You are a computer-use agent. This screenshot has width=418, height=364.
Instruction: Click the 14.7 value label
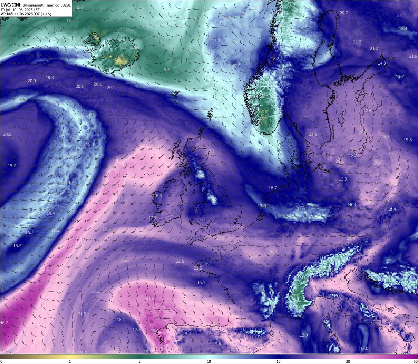(69, 182)
